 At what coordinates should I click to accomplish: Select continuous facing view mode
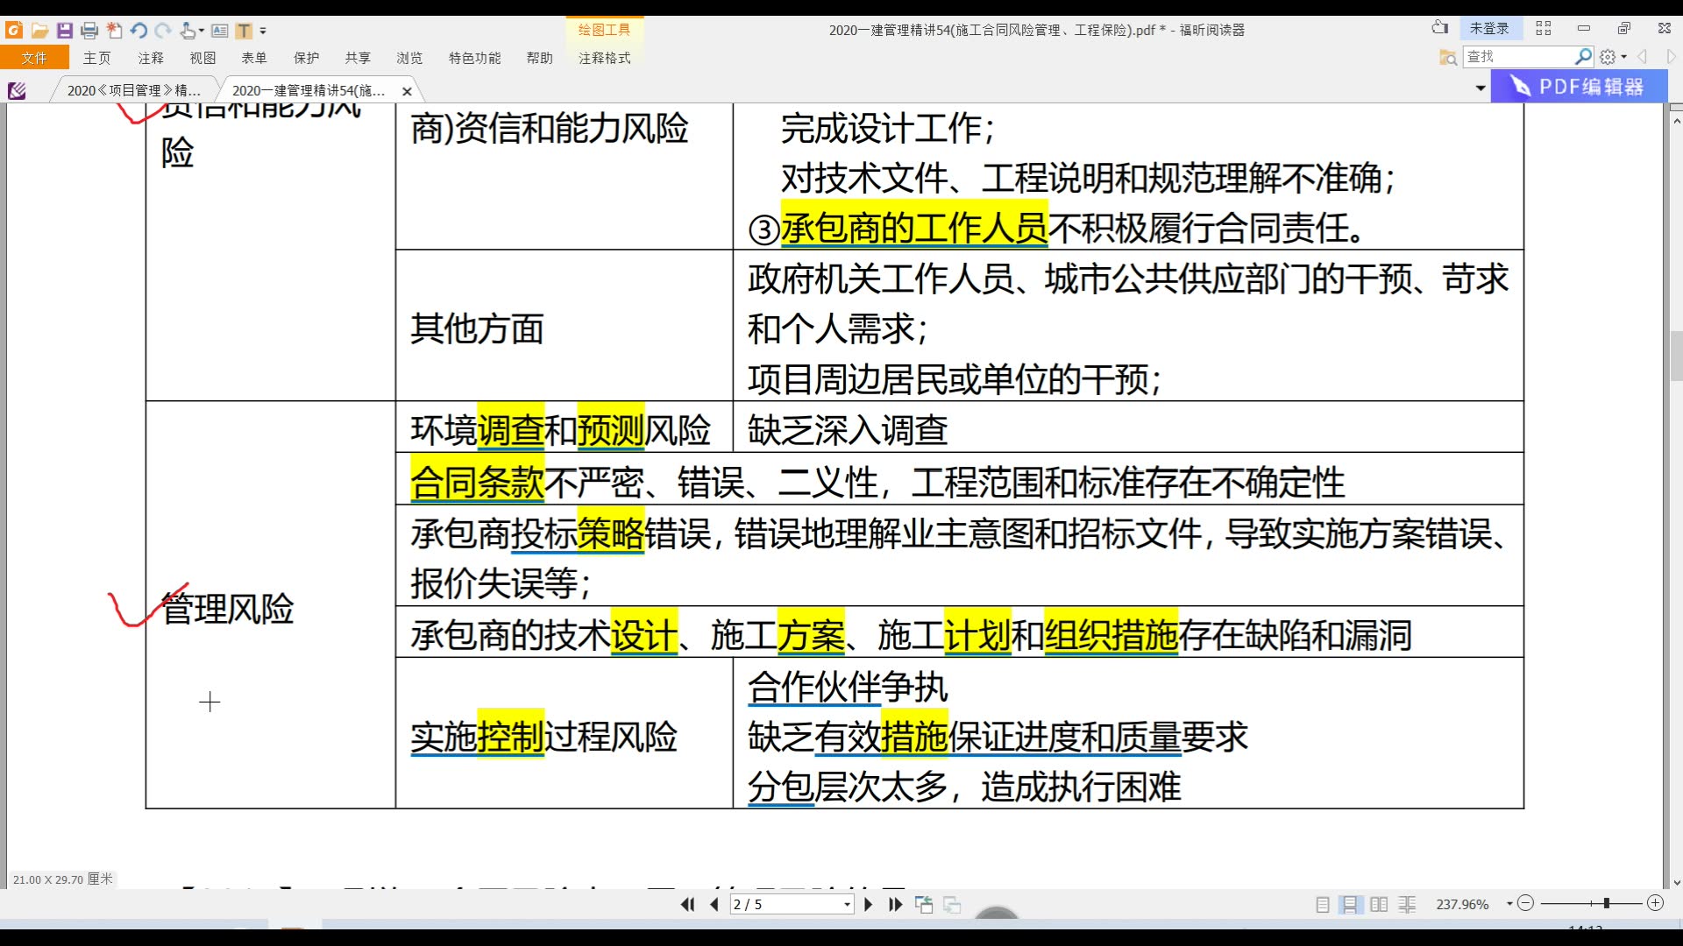pos(1407,905)
